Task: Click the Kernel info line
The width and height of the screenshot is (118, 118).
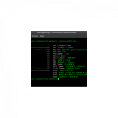Action: point(70,50)
